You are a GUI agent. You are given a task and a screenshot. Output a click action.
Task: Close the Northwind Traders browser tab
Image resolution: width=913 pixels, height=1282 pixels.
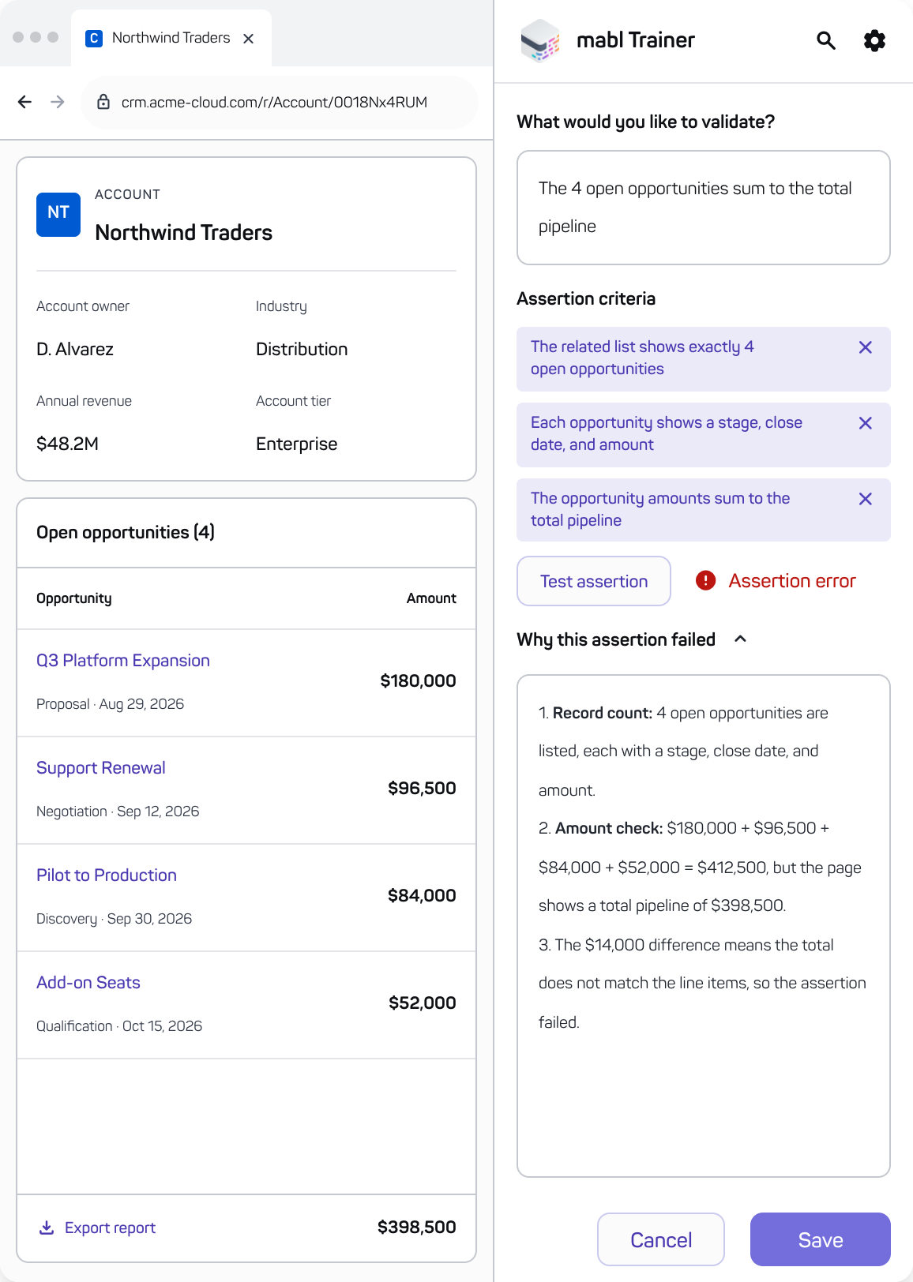pyautogui.click(x=249, y=38)
